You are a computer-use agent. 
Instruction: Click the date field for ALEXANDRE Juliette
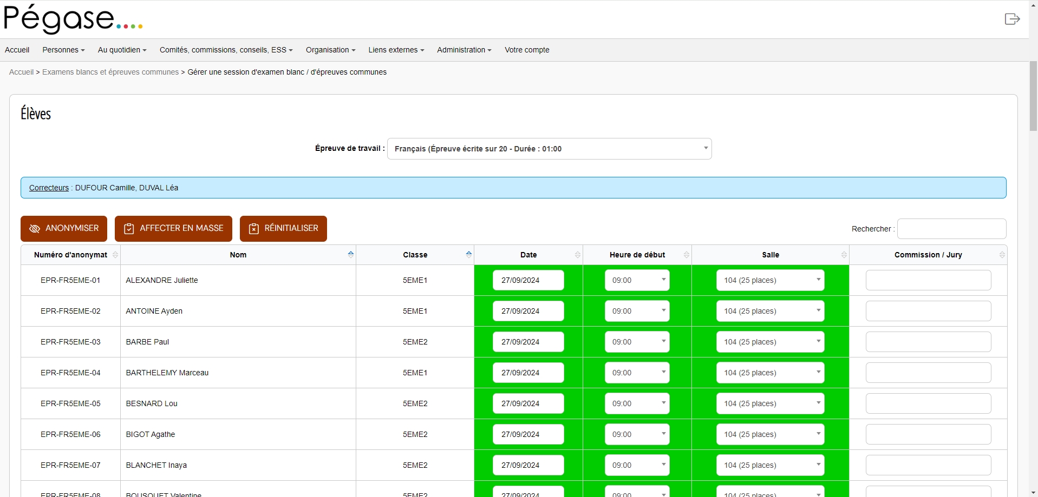[528, 280]
